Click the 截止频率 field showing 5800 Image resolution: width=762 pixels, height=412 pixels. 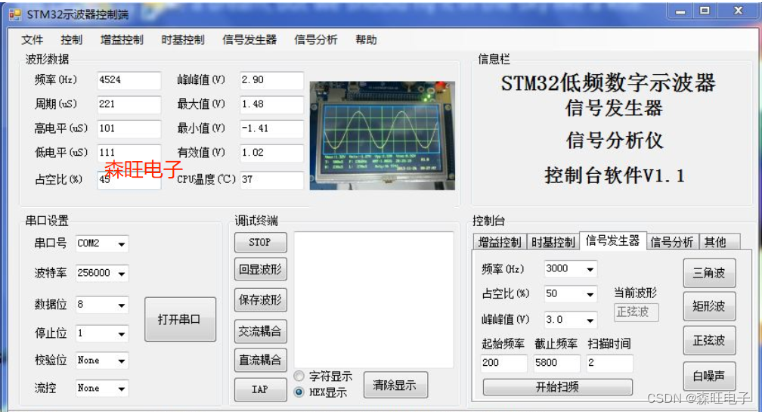point(557,363)
